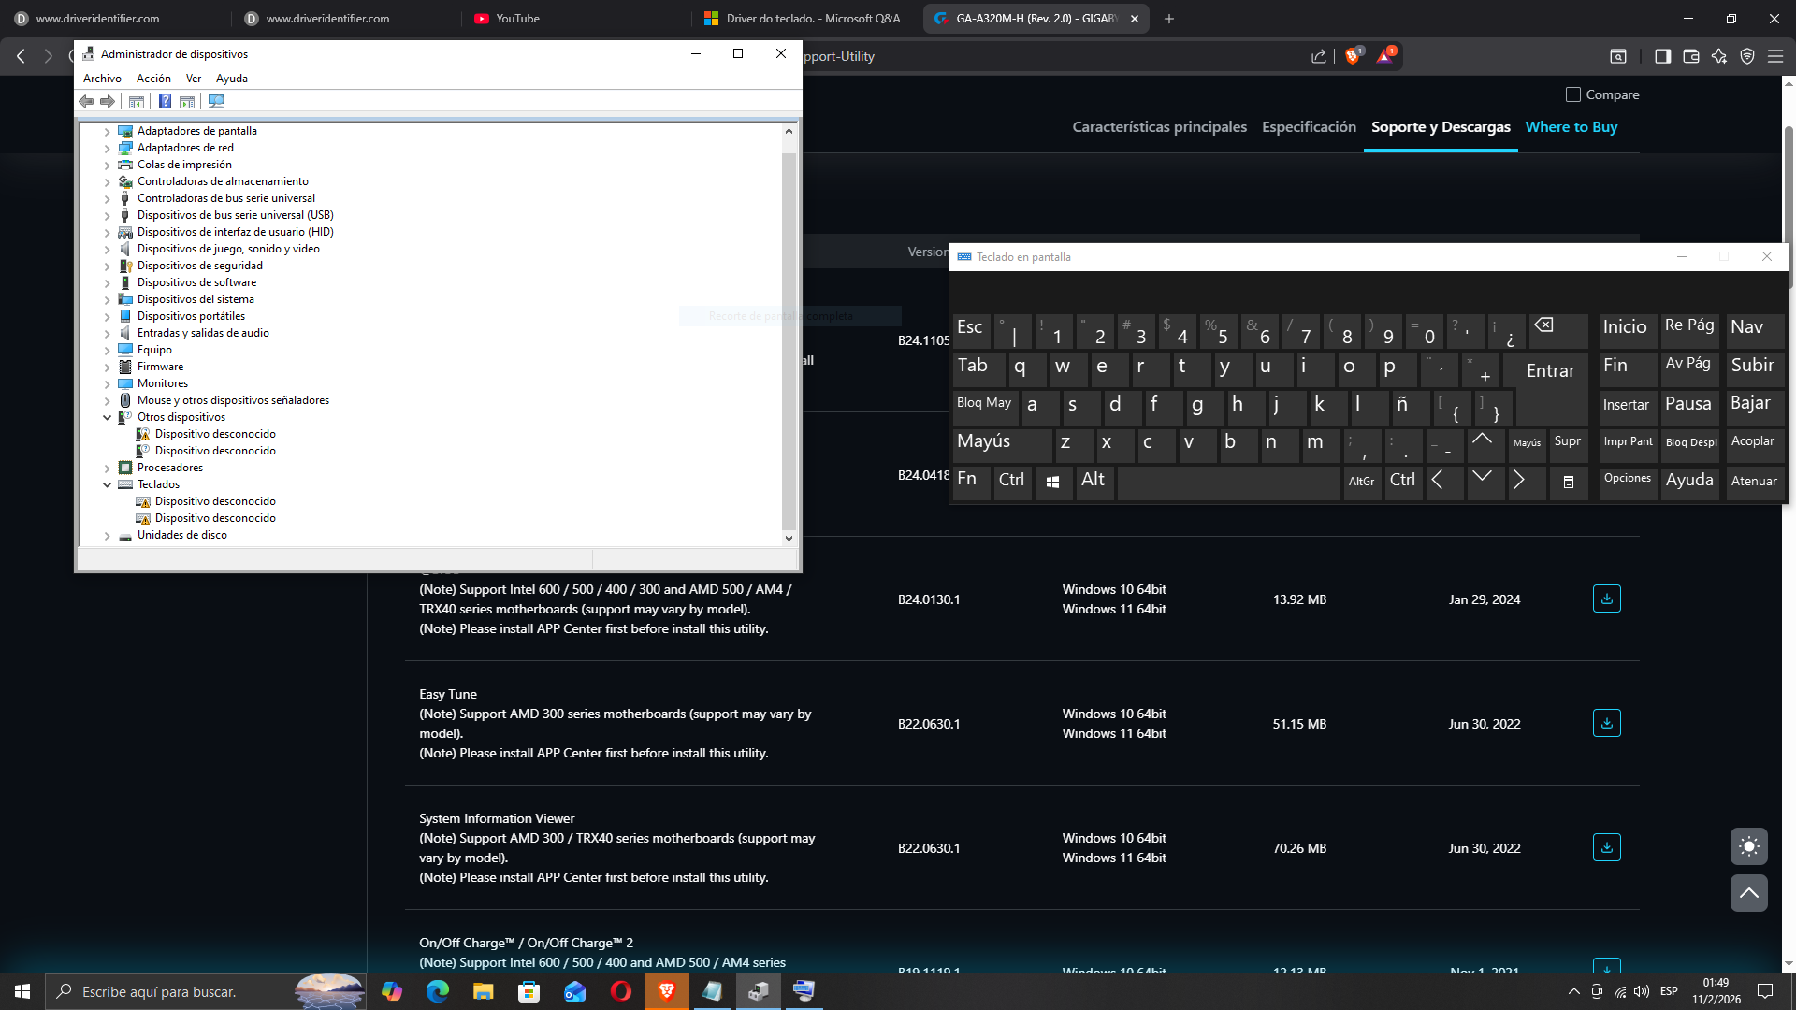Click the Brave Shields icon in address bar
Image resolution: width=1796 pixels, height=1010 pixels.
(1353, 56)
